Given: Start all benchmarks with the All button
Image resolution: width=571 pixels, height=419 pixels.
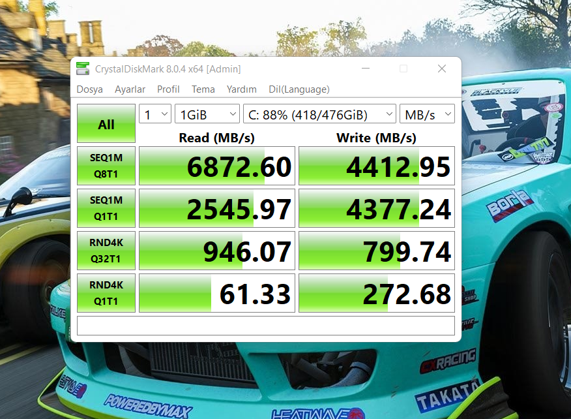Looking at the screenshot, I should 106,123.
